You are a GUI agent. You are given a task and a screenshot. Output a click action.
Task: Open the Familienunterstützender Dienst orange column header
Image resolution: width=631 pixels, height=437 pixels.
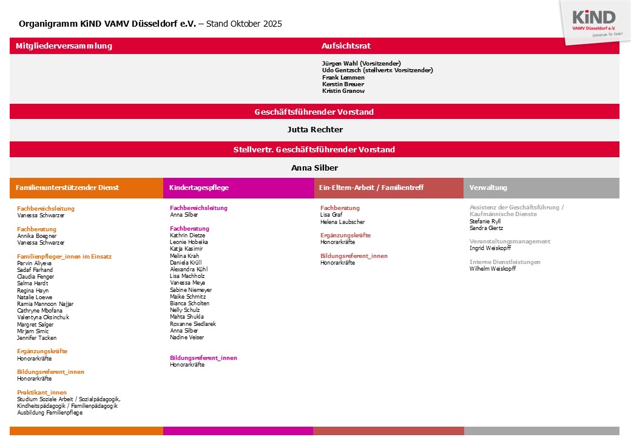coord(67,188)
